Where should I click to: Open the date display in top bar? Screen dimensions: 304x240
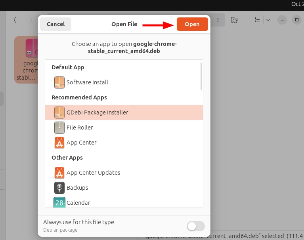point(297,4)
